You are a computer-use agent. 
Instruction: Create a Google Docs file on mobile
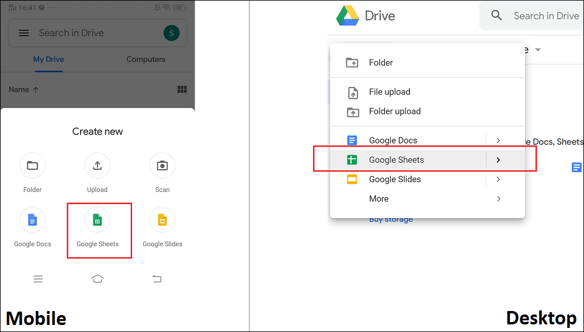tap(32, 220)
